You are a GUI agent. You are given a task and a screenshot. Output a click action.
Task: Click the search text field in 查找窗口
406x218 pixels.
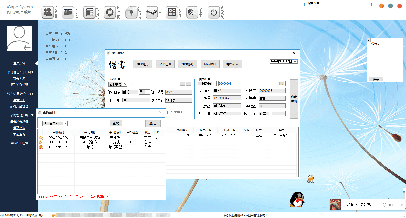[89, 123]
